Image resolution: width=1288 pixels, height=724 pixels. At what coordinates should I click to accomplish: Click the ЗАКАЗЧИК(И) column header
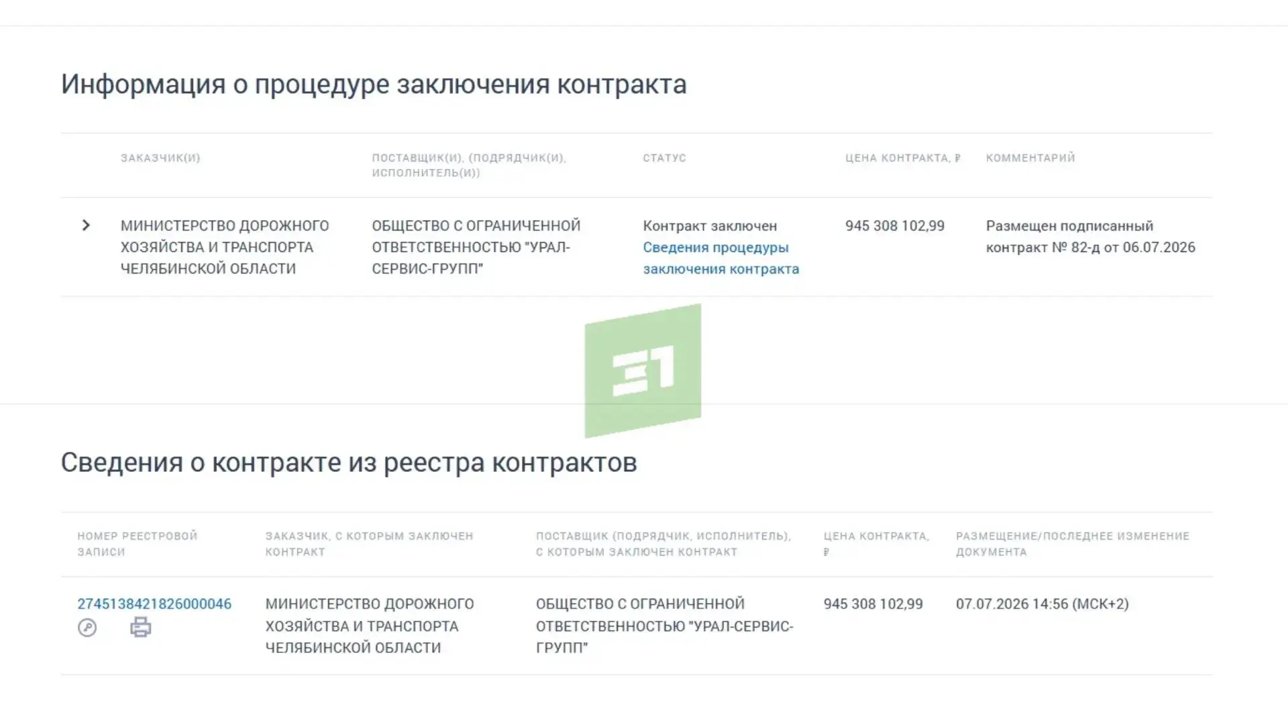160,158
